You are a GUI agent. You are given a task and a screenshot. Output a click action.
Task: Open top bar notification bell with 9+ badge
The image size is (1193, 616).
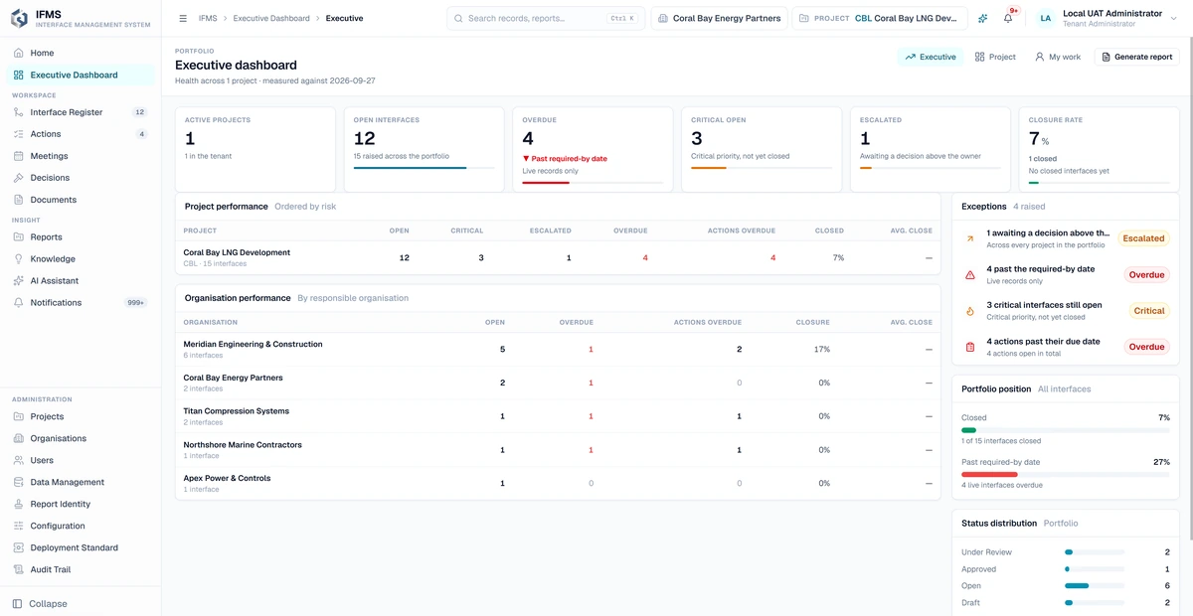tap(1008, 18)
